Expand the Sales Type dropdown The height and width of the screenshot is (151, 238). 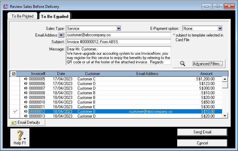119,29
